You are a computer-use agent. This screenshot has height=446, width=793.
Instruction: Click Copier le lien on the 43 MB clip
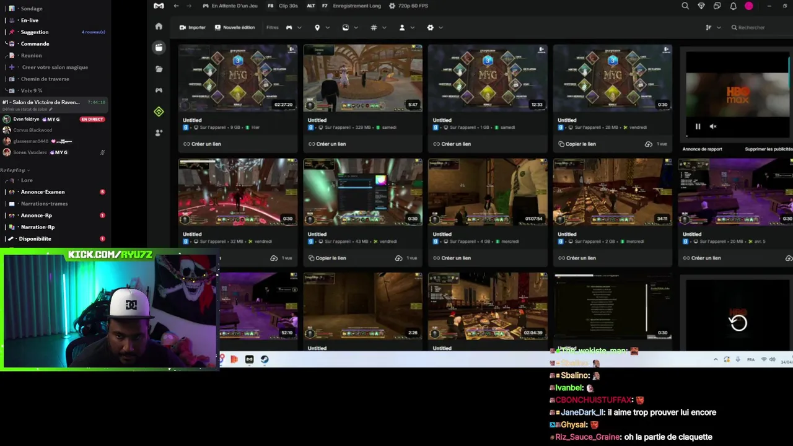click(327, 258)
